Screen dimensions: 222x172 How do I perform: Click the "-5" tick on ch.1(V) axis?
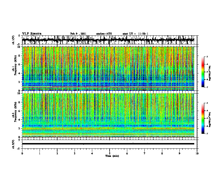(18, 45)
